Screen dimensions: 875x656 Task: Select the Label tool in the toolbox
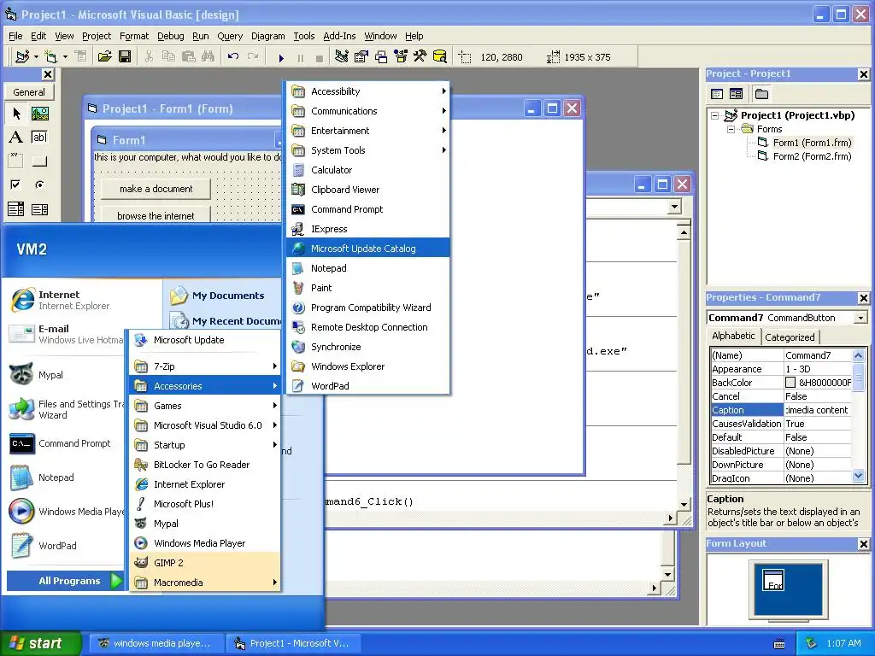[15, 138]
